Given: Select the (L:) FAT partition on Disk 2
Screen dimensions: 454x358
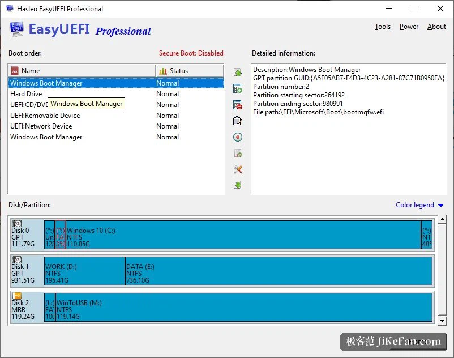Looking at the screenshot, I should pyautogui.click(x=49, y=307).
